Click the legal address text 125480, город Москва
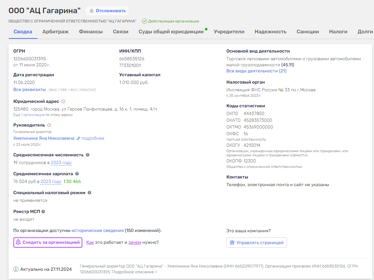The height and width of the screenshot is (280, 374). (x=85, y=109)
